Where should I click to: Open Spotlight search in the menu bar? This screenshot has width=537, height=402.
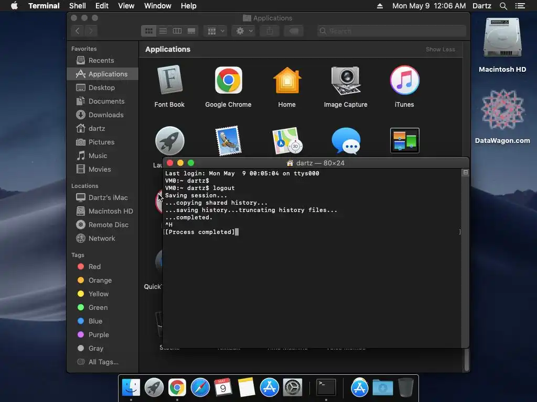click(503, 6)
